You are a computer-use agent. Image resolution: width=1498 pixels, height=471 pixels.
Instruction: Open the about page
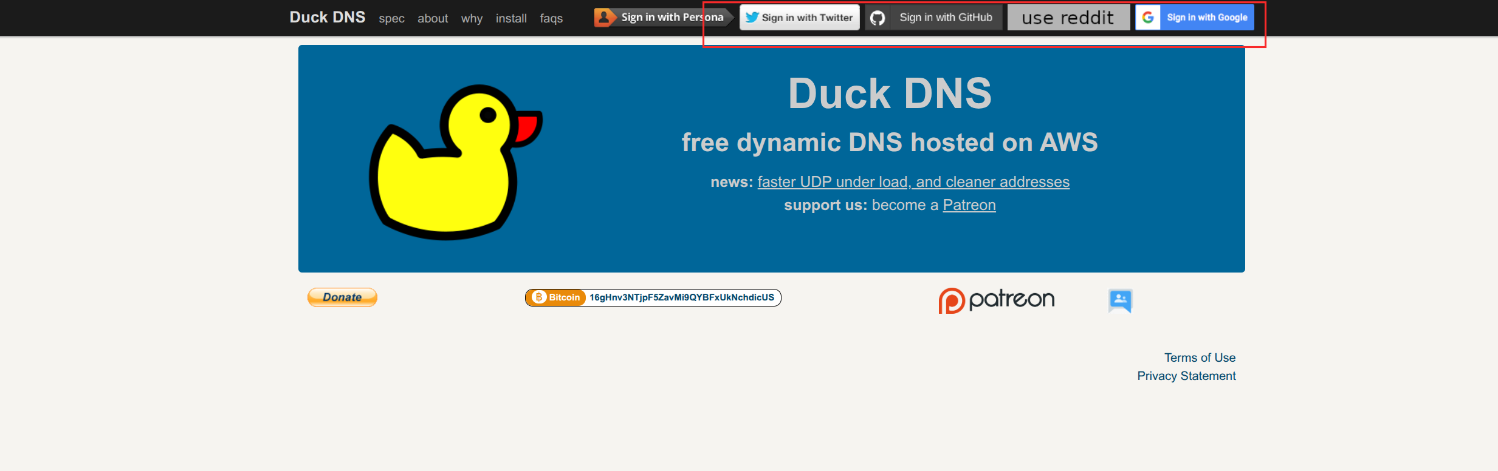coord(433,18)
